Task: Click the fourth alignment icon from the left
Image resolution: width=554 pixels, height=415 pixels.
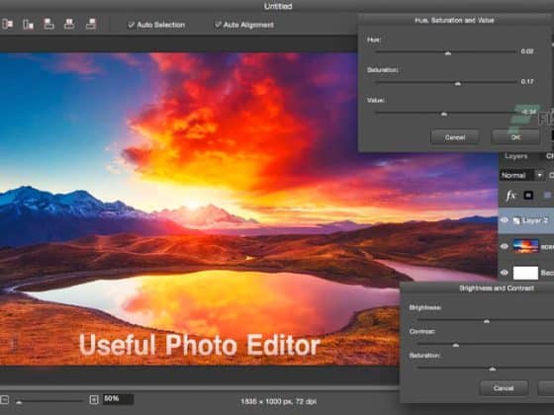Action: point(69,24)
